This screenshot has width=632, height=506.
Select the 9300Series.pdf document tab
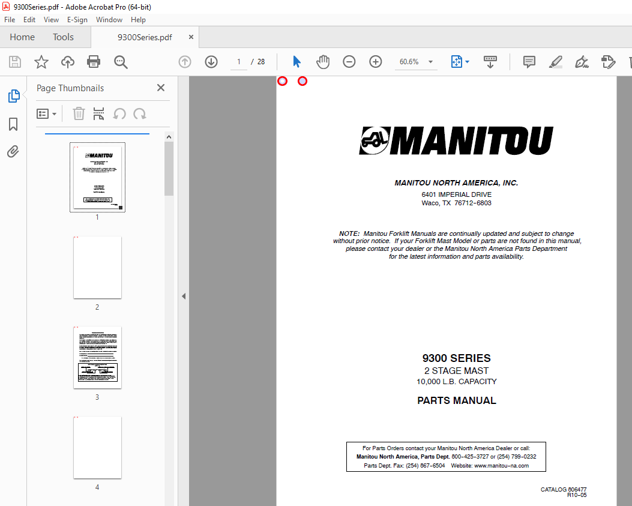point(145,37)
